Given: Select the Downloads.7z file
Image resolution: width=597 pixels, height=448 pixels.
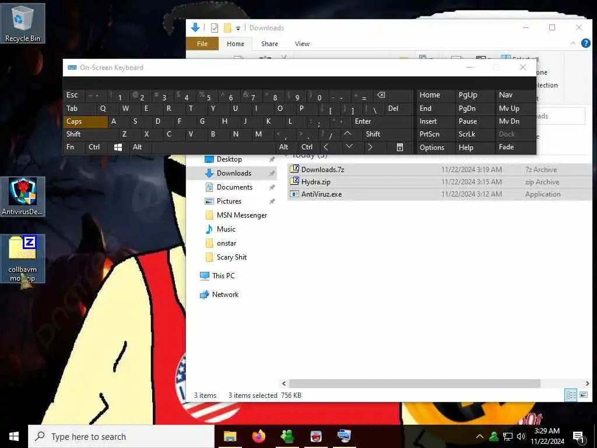Looking at the screenshot, I should pos(440,170).
